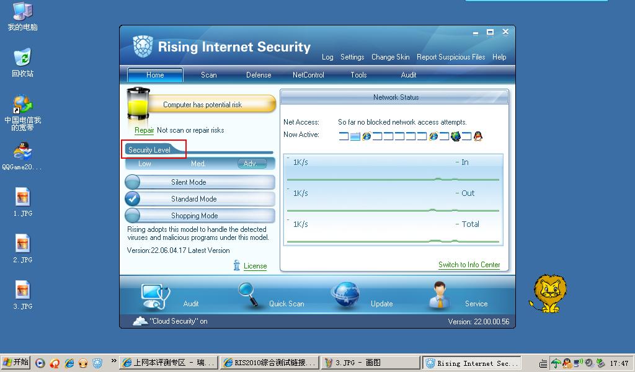The width and height of the screenshot is (635, 372).
Task: Click the yellow battery risk status icon
Action: coord(138,103)
